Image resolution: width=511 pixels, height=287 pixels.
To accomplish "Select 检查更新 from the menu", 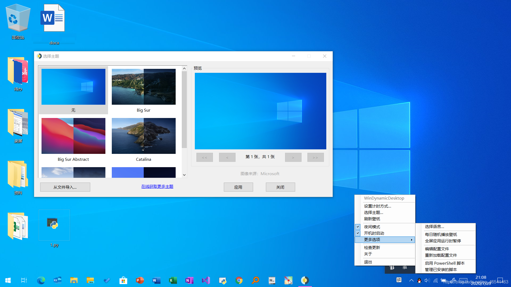I will tap(372, 247).
